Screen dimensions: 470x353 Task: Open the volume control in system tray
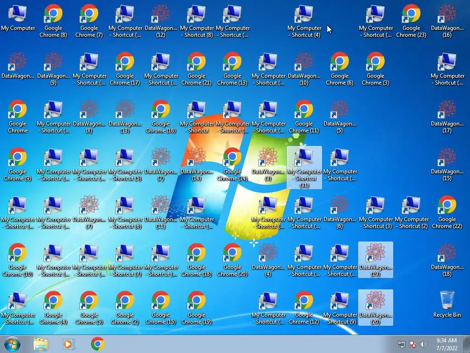tap(424, 344)
